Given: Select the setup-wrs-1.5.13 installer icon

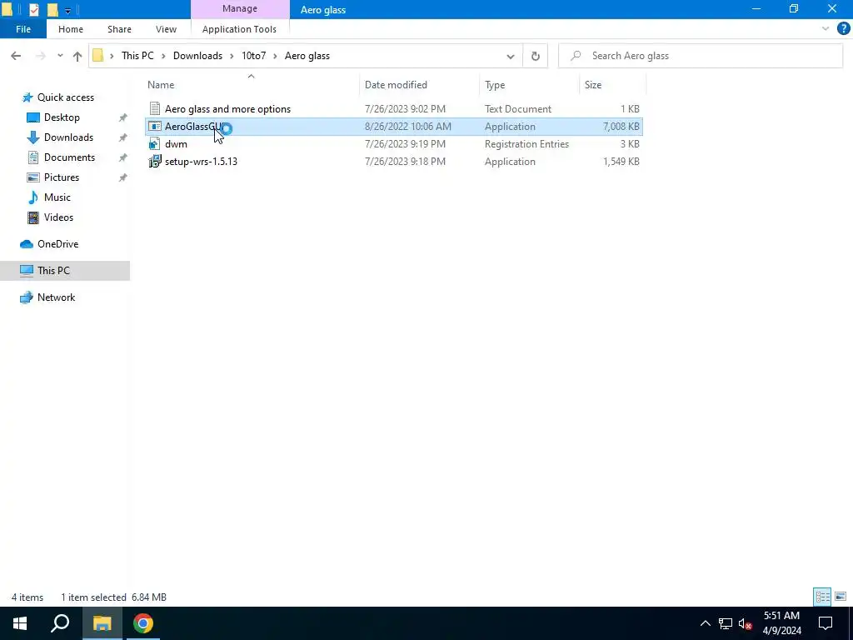Looking at the screenshot, I should [155, 161].
